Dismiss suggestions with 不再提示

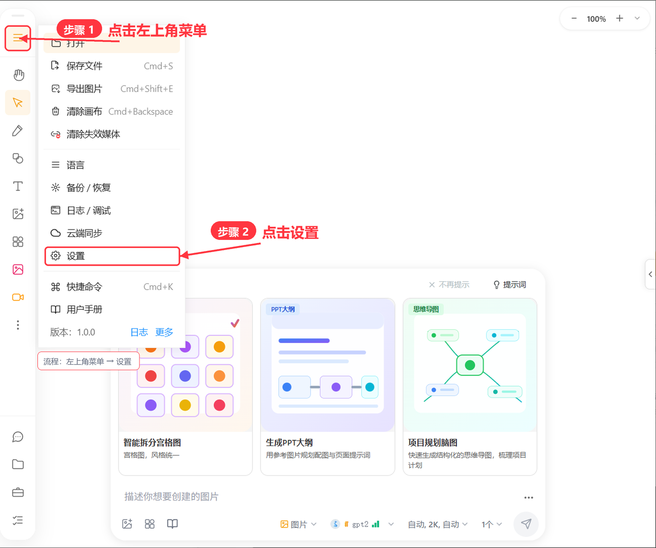click(449, 285)
